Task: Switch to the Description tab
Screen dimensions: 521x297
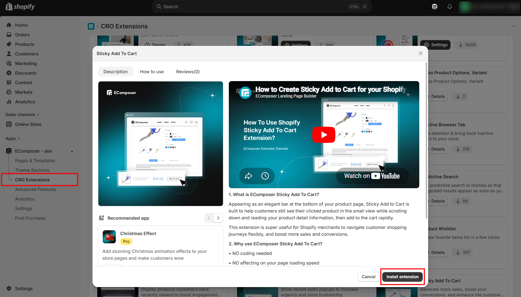Action: click(x=115, y=72)
